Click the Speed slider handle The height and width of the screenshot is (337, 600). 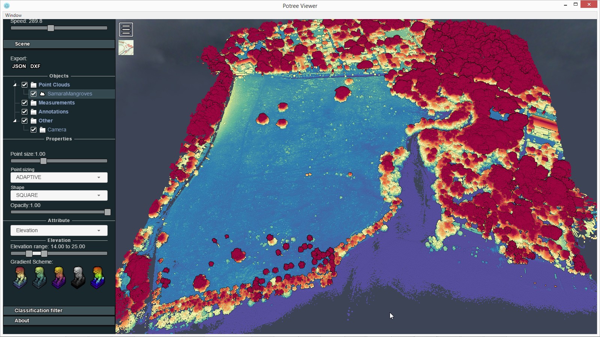(x=51, y=28)
